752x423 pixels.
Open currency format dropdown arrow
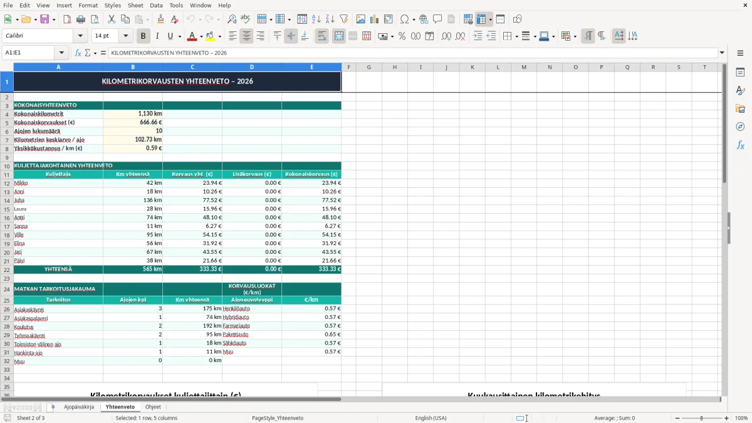392,36
